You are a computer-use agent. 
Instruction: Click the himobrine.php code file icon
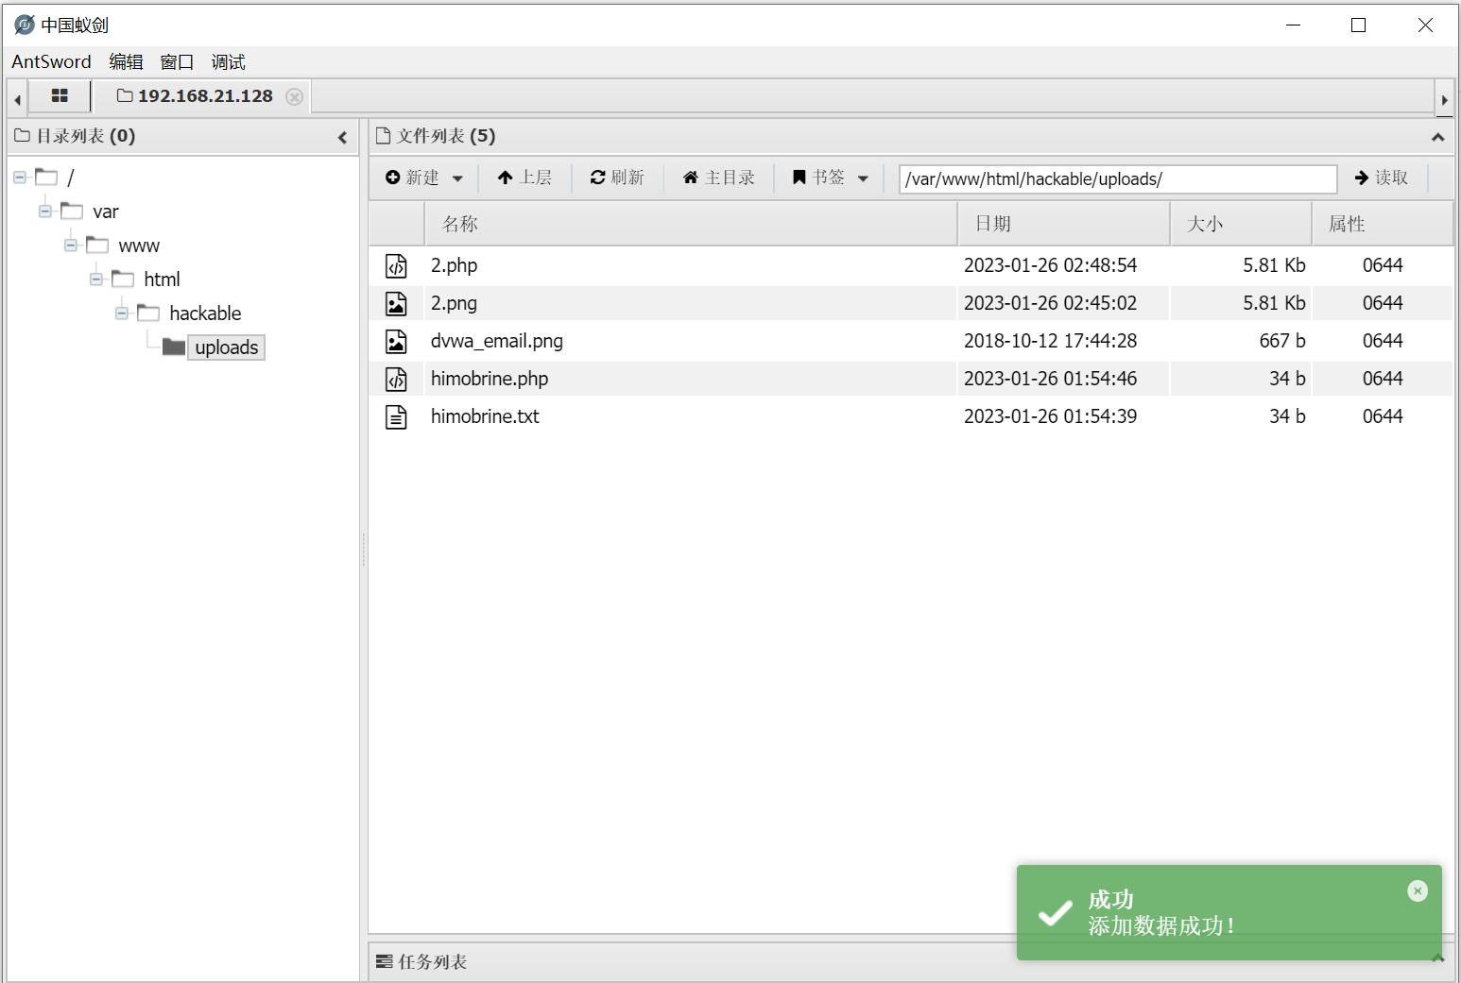pyautogui.click(x=396, y=379)
